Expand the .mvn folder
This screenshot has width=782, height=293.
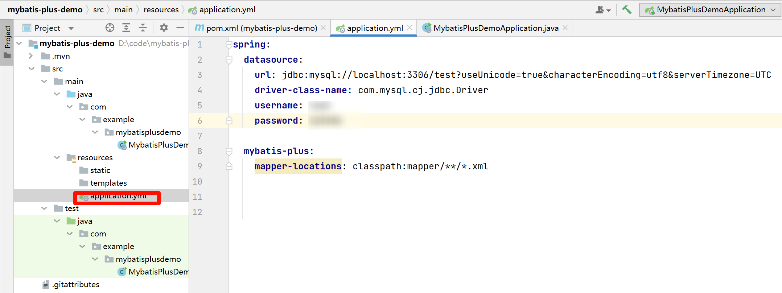[31, 56]
